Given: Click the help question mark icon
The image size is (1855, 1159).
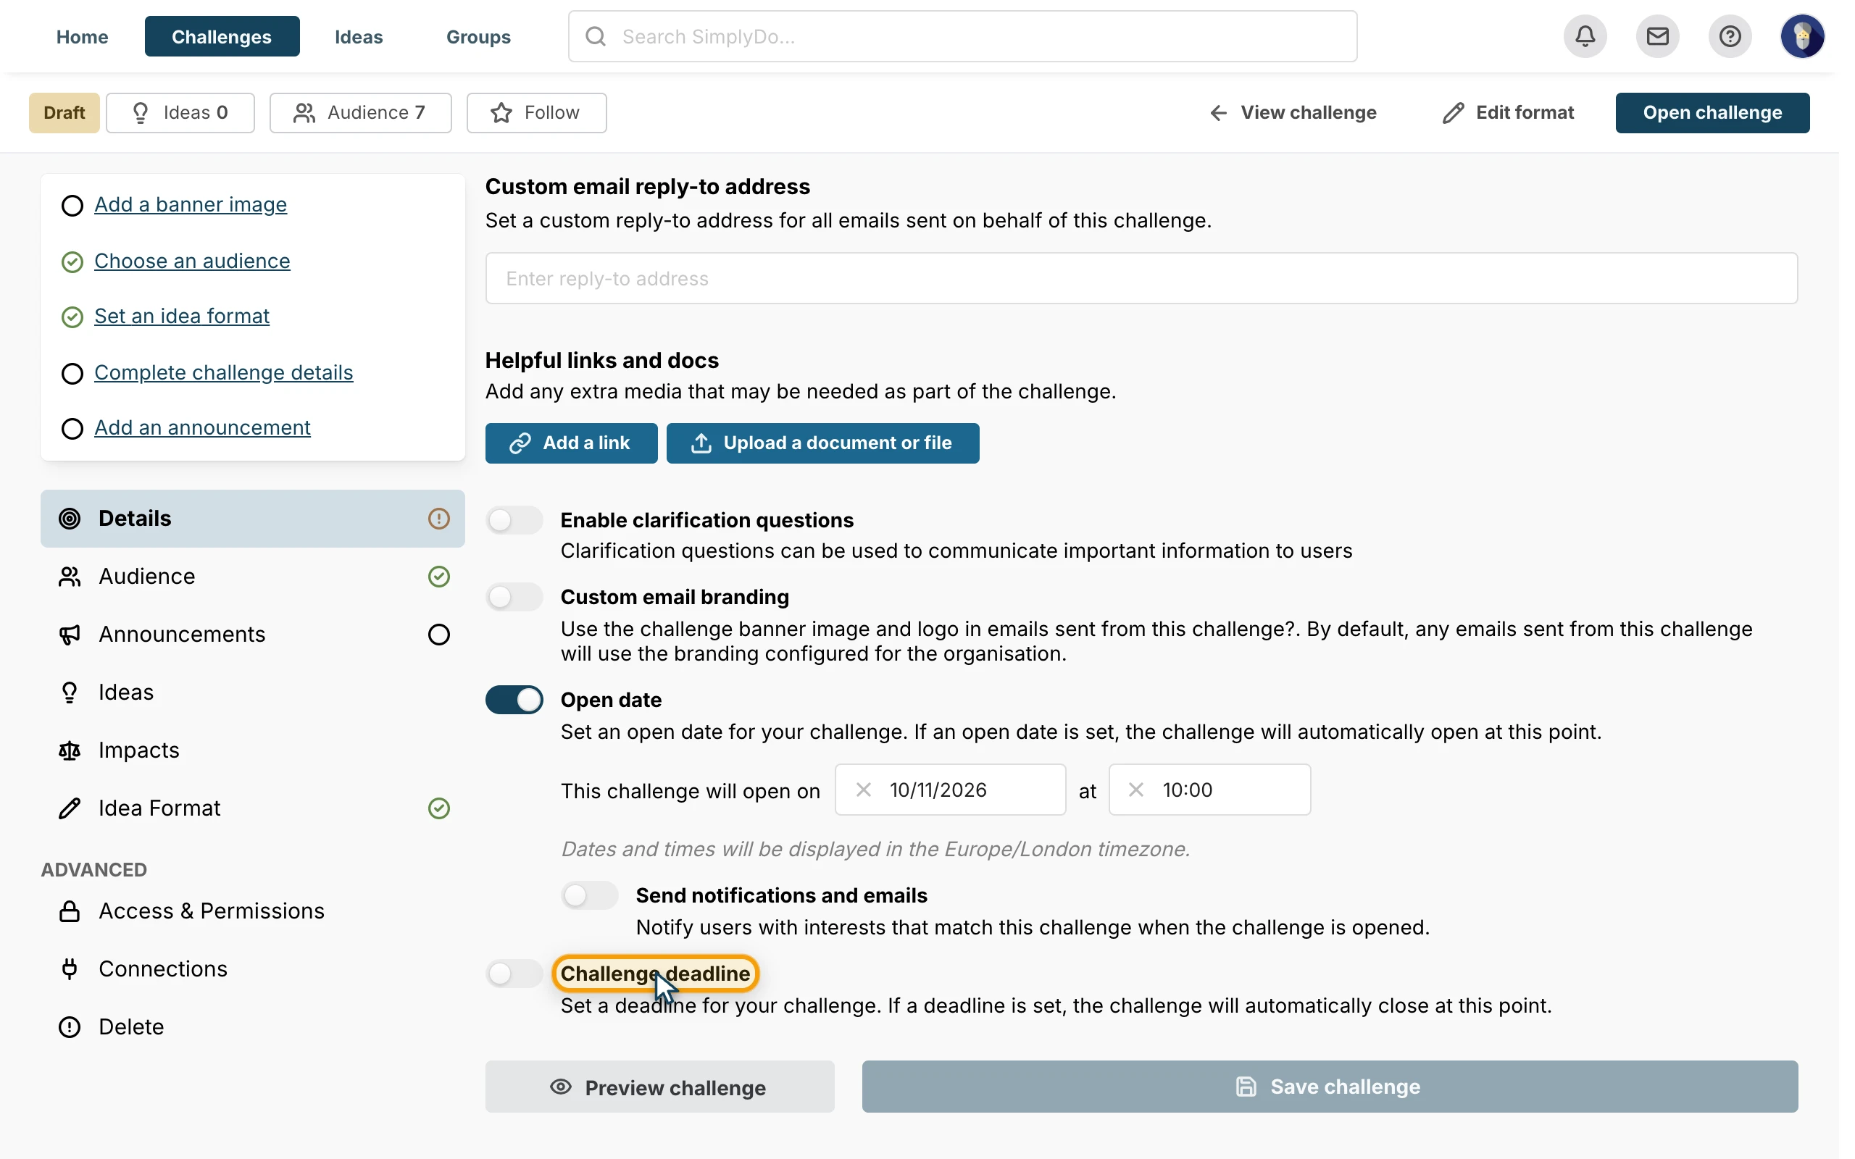Looking at the screenshot, I should pos(1730,36).
